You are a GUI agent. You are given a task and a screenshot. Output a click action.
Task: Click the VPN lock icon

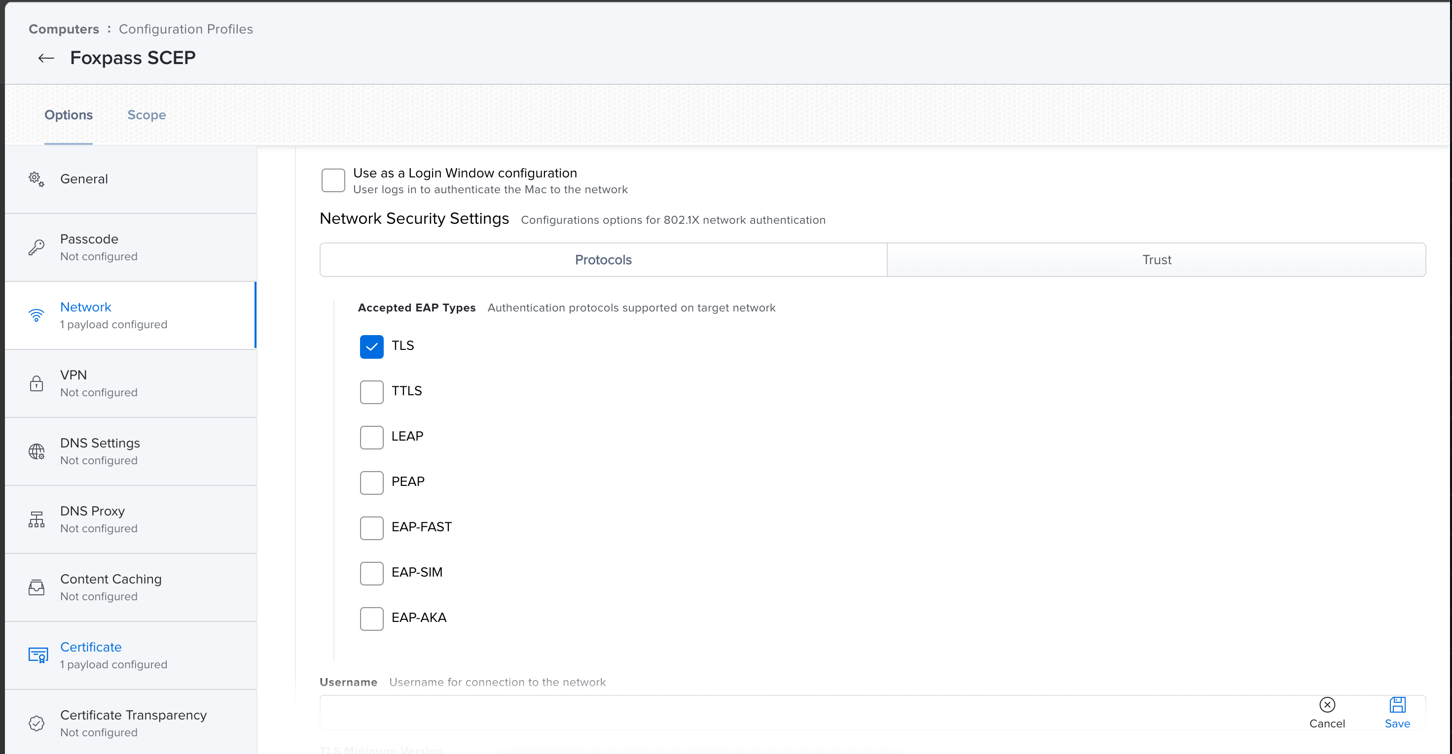pyautogui.click(x=36, y=383)
